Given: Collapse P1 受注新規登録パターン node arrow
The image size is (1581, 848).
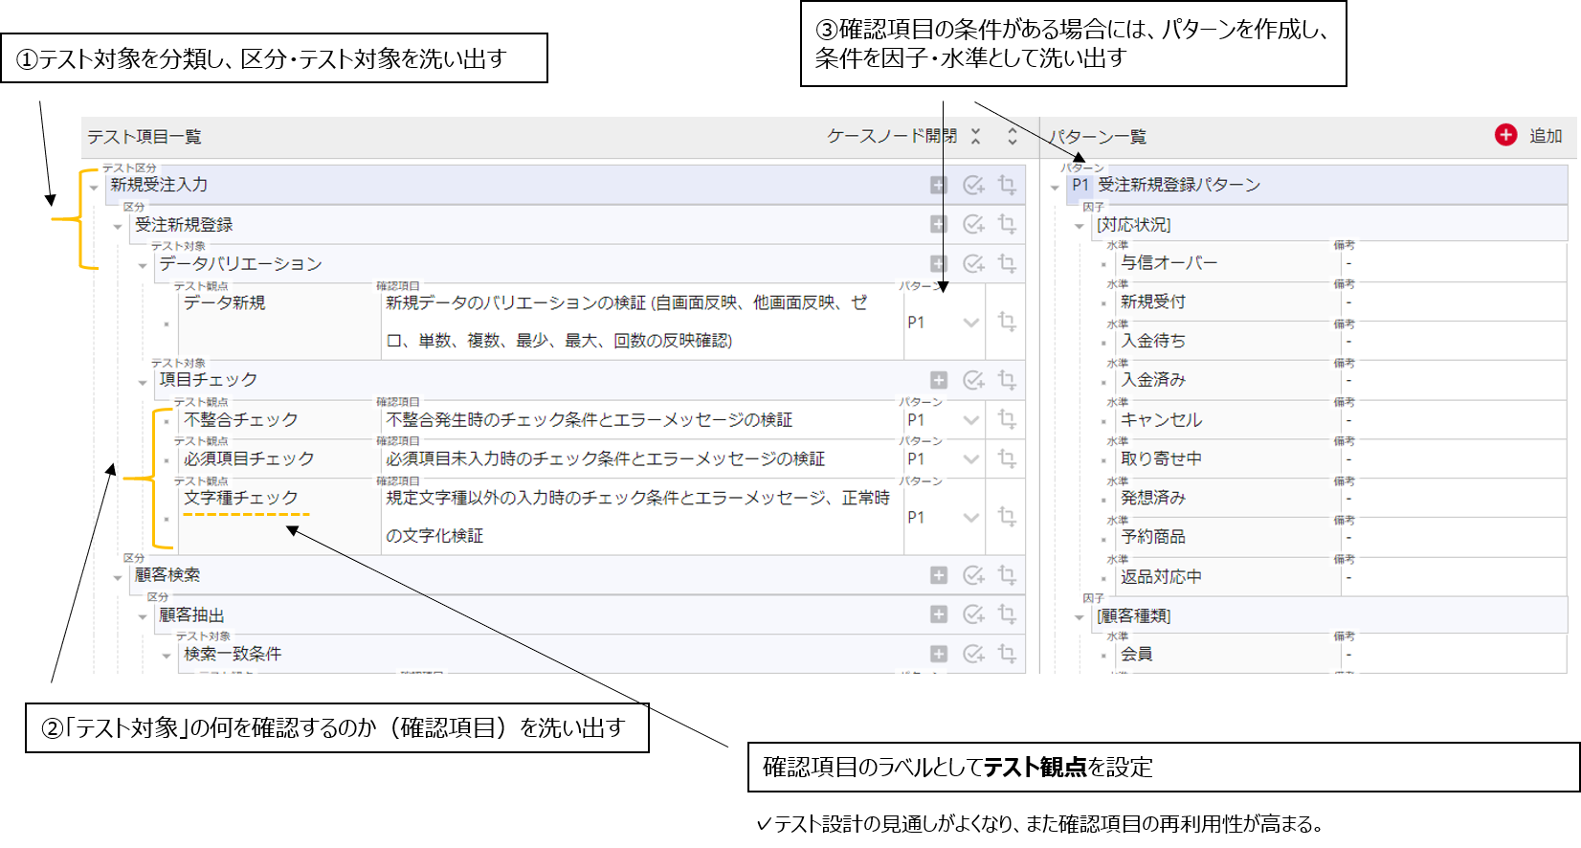Looking at the screenshot, I should coord(1055,188).
